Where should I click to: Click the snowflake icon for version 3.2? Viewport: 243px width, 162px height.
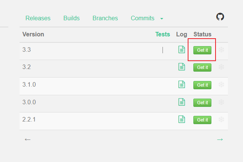coord(221,67)
